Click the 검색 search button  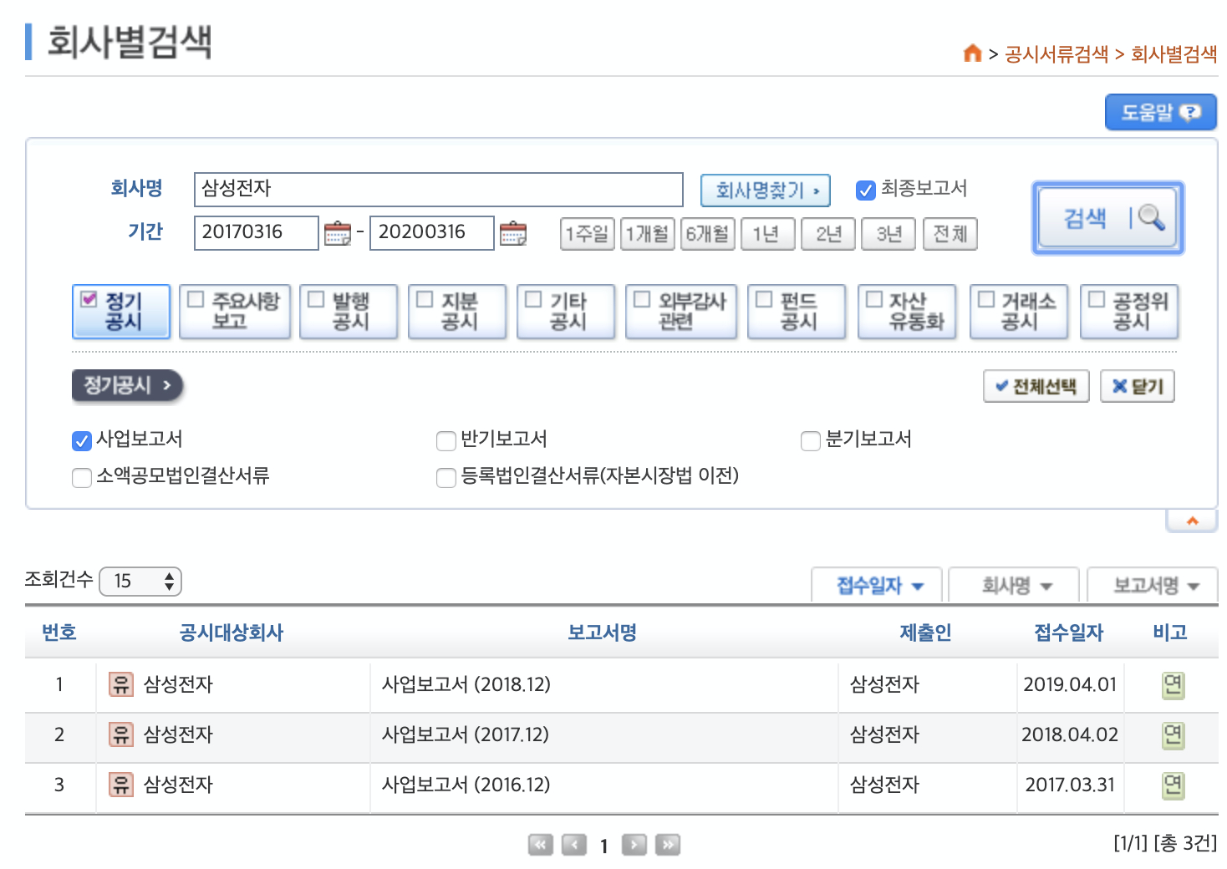click(x=1108, y=218)
